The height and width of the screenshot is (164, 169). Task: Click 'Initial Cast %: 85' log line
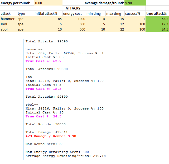tap(45, 57)
